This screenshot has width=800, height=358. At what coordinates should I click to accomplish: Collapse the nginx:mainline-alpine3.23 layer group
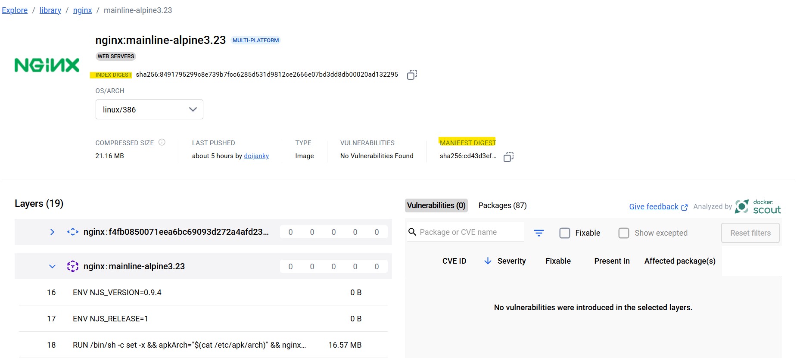click(x=52, y=266)
